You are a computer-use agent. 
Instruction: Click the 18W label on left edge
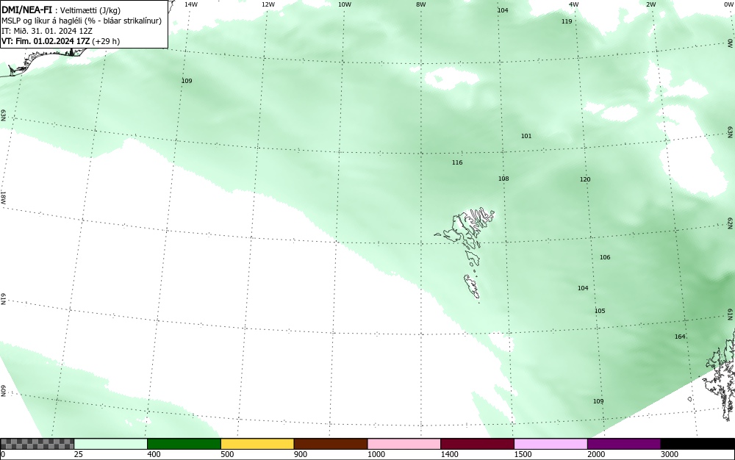(3, 197)
